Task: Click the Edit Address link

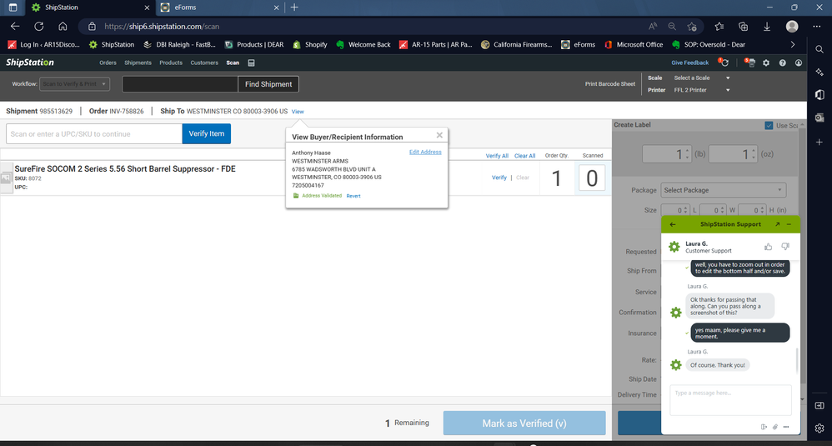Action: 425,153
